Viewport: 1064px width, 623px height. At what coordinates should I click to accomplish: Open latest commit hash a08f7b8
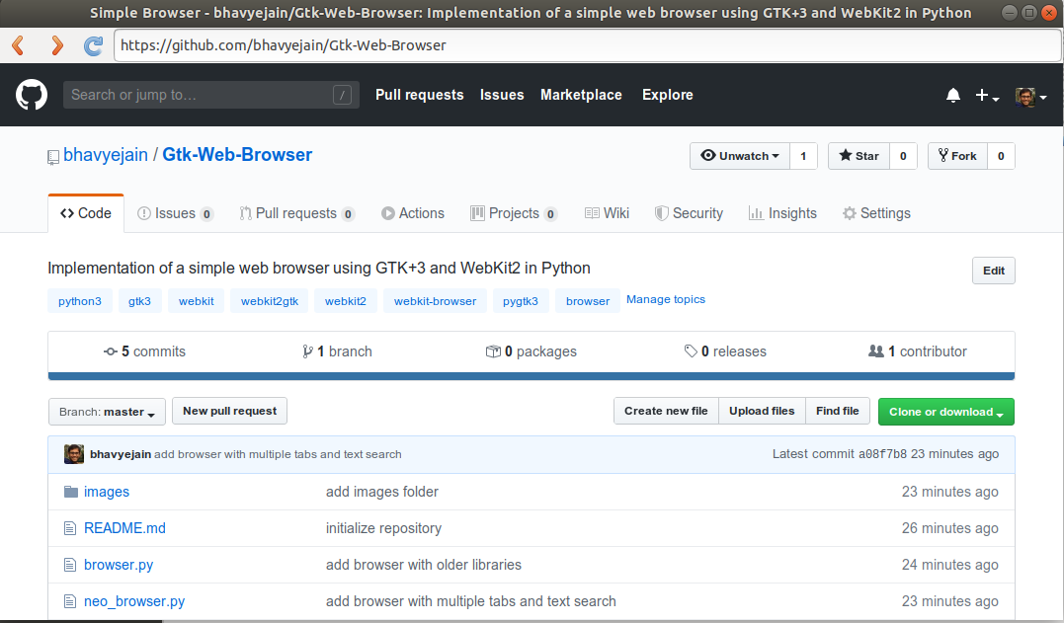[x=882, y=454]
